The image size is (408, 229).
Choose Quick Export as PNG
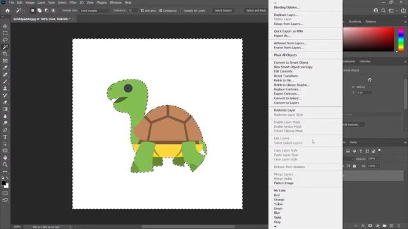click(288, 31)
